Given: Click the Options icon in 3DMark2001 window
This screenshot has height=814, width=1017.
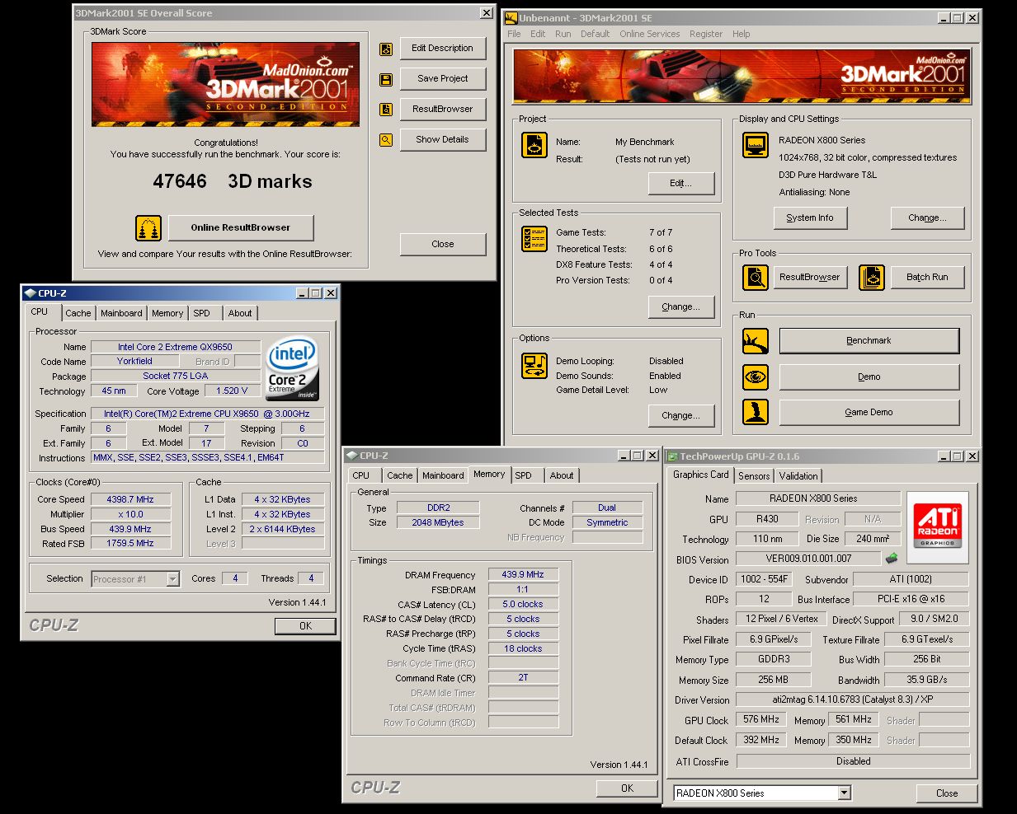Looking at the screenshot, I should point(534,366).
